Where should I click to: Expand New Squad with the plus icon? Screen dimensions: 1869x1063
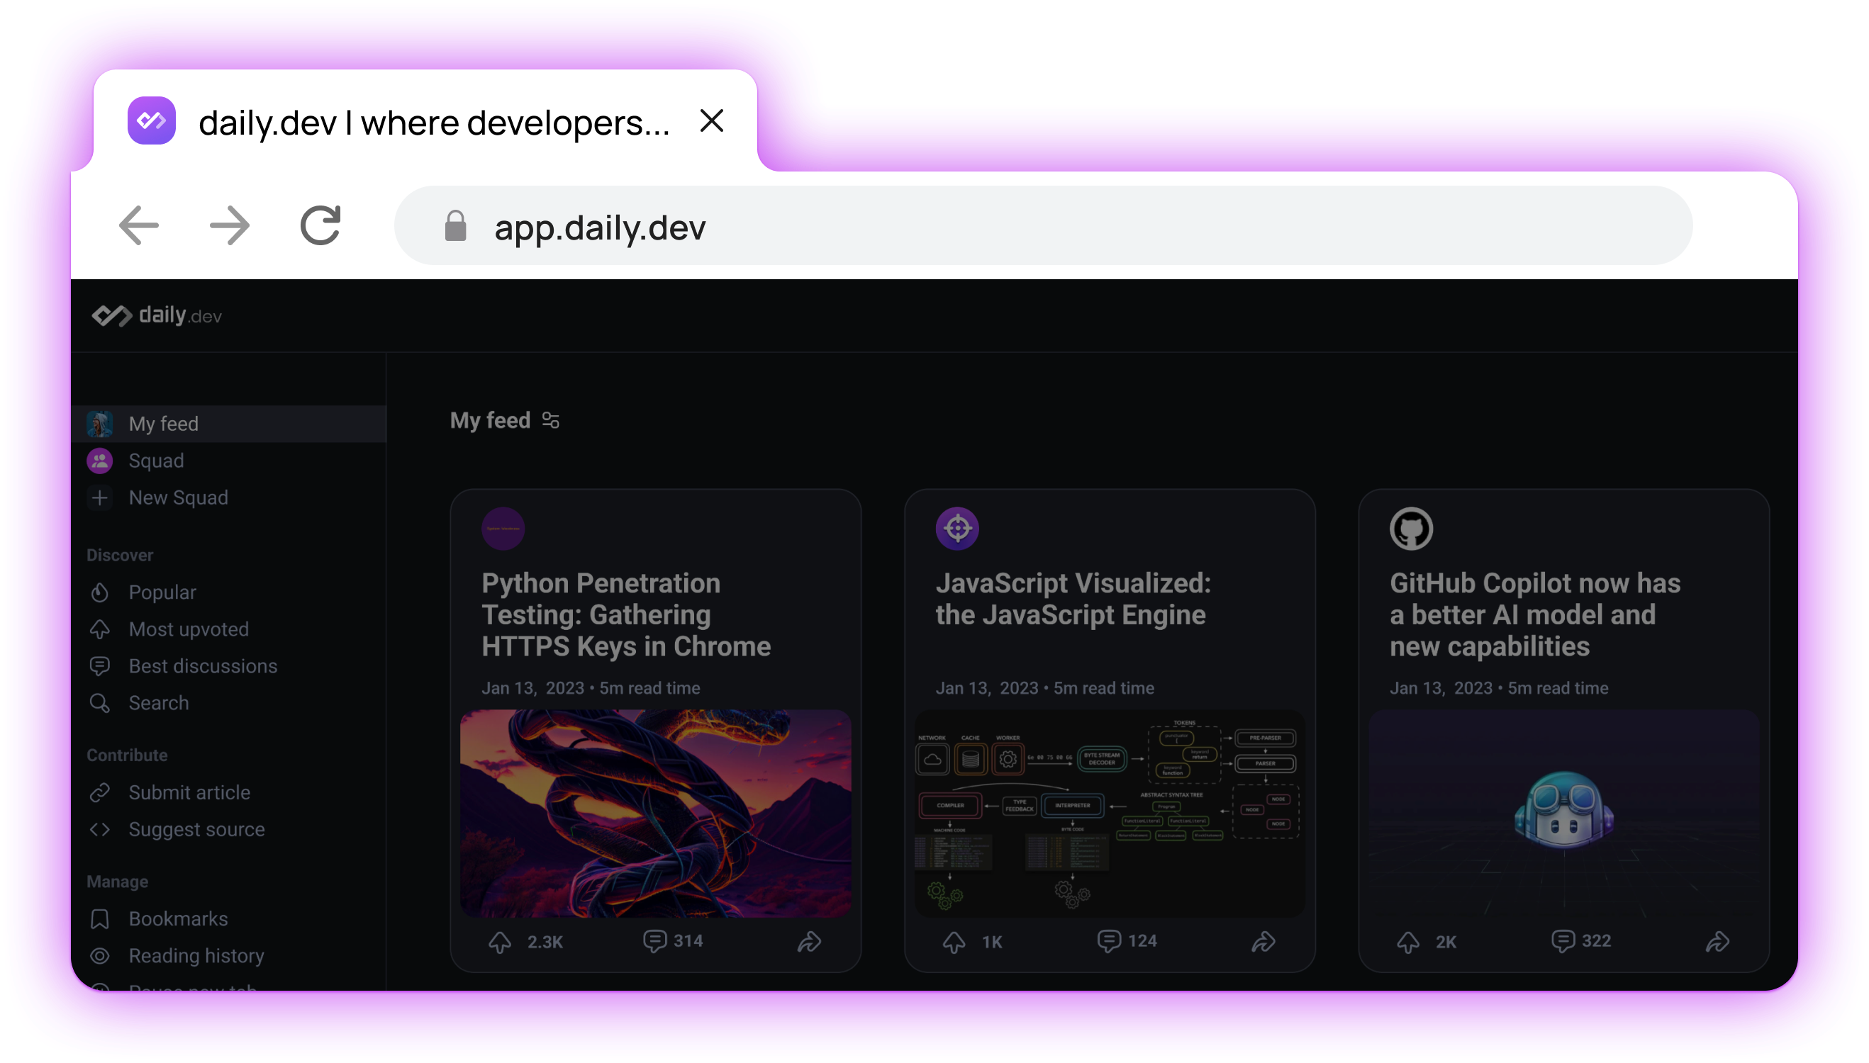coord(100,497)
